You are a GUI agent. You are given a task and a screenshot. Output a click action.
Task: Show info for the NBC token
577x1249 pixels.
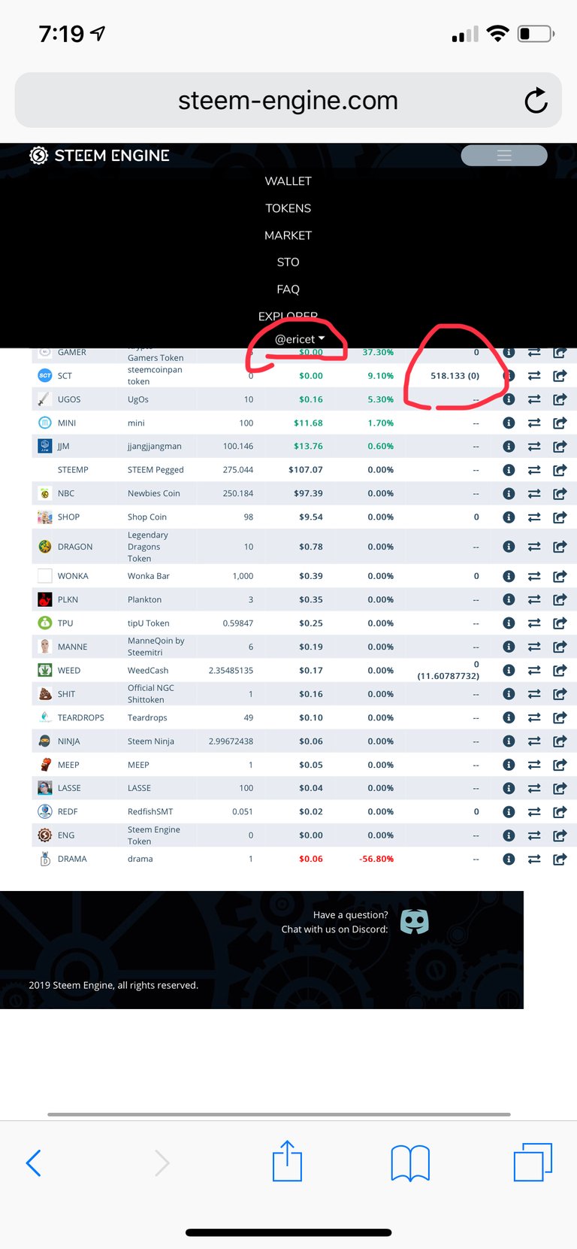(x=509, y=493)
